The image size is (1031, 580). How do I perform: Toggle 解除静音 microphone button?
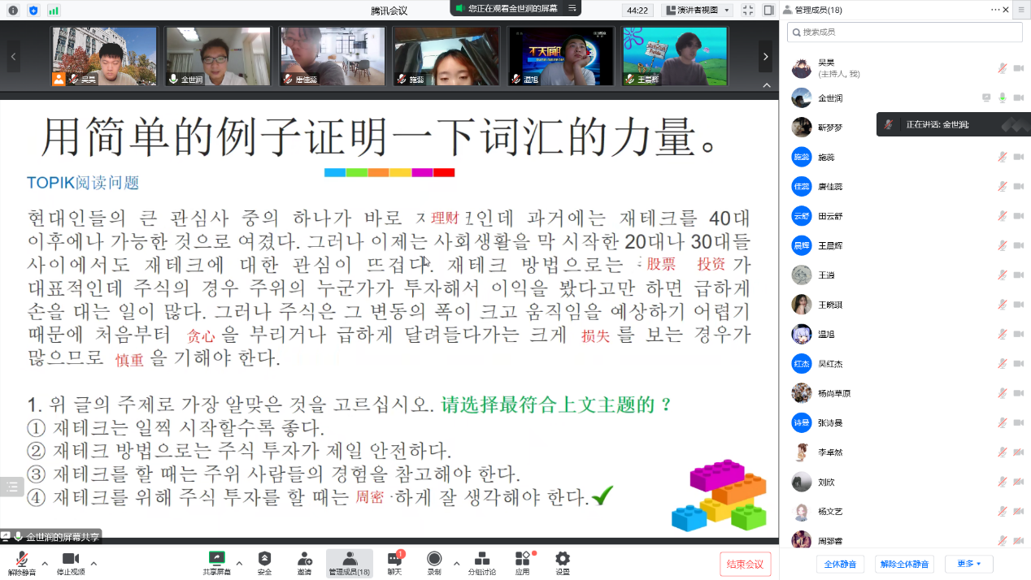click(22, 562)
